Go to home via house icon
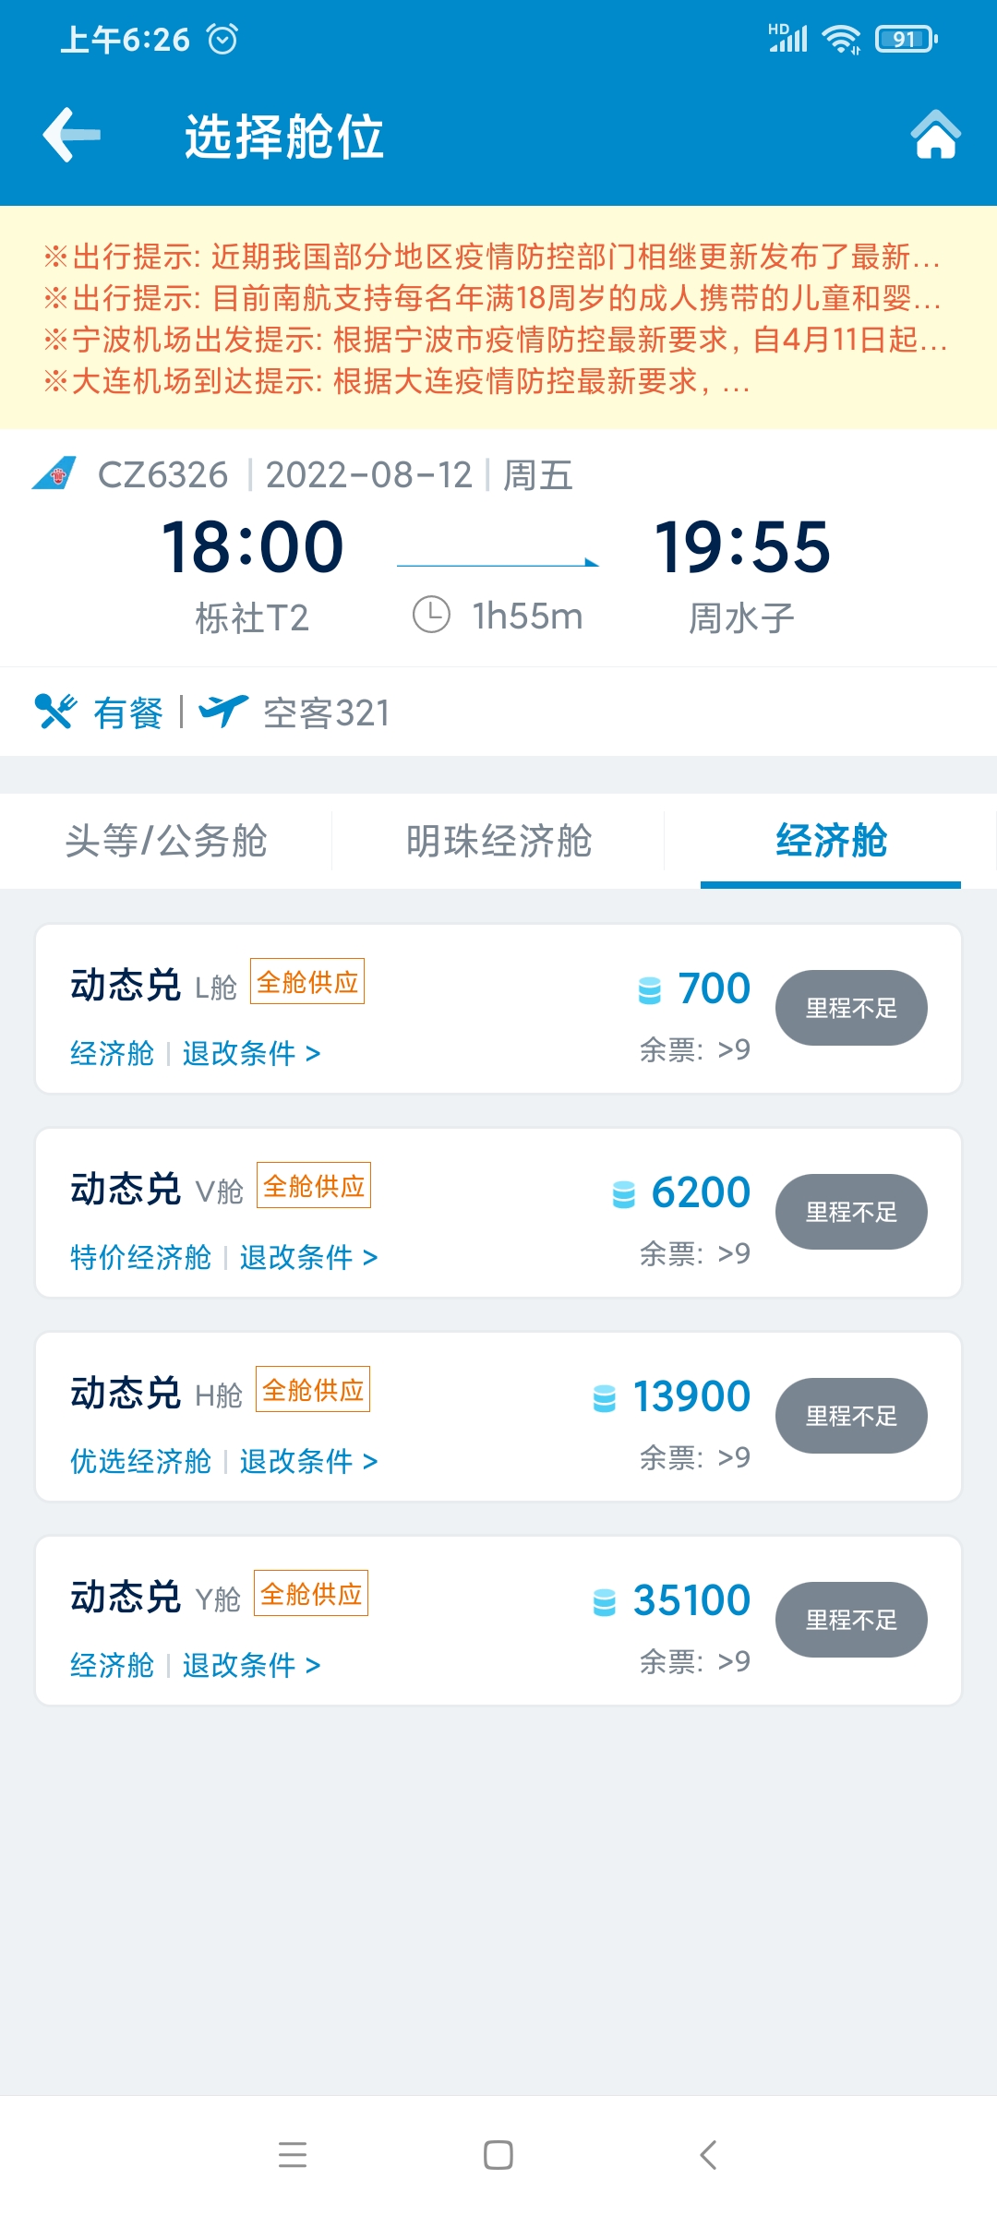This screenshot has height=2215, width=997. [935, 135]
